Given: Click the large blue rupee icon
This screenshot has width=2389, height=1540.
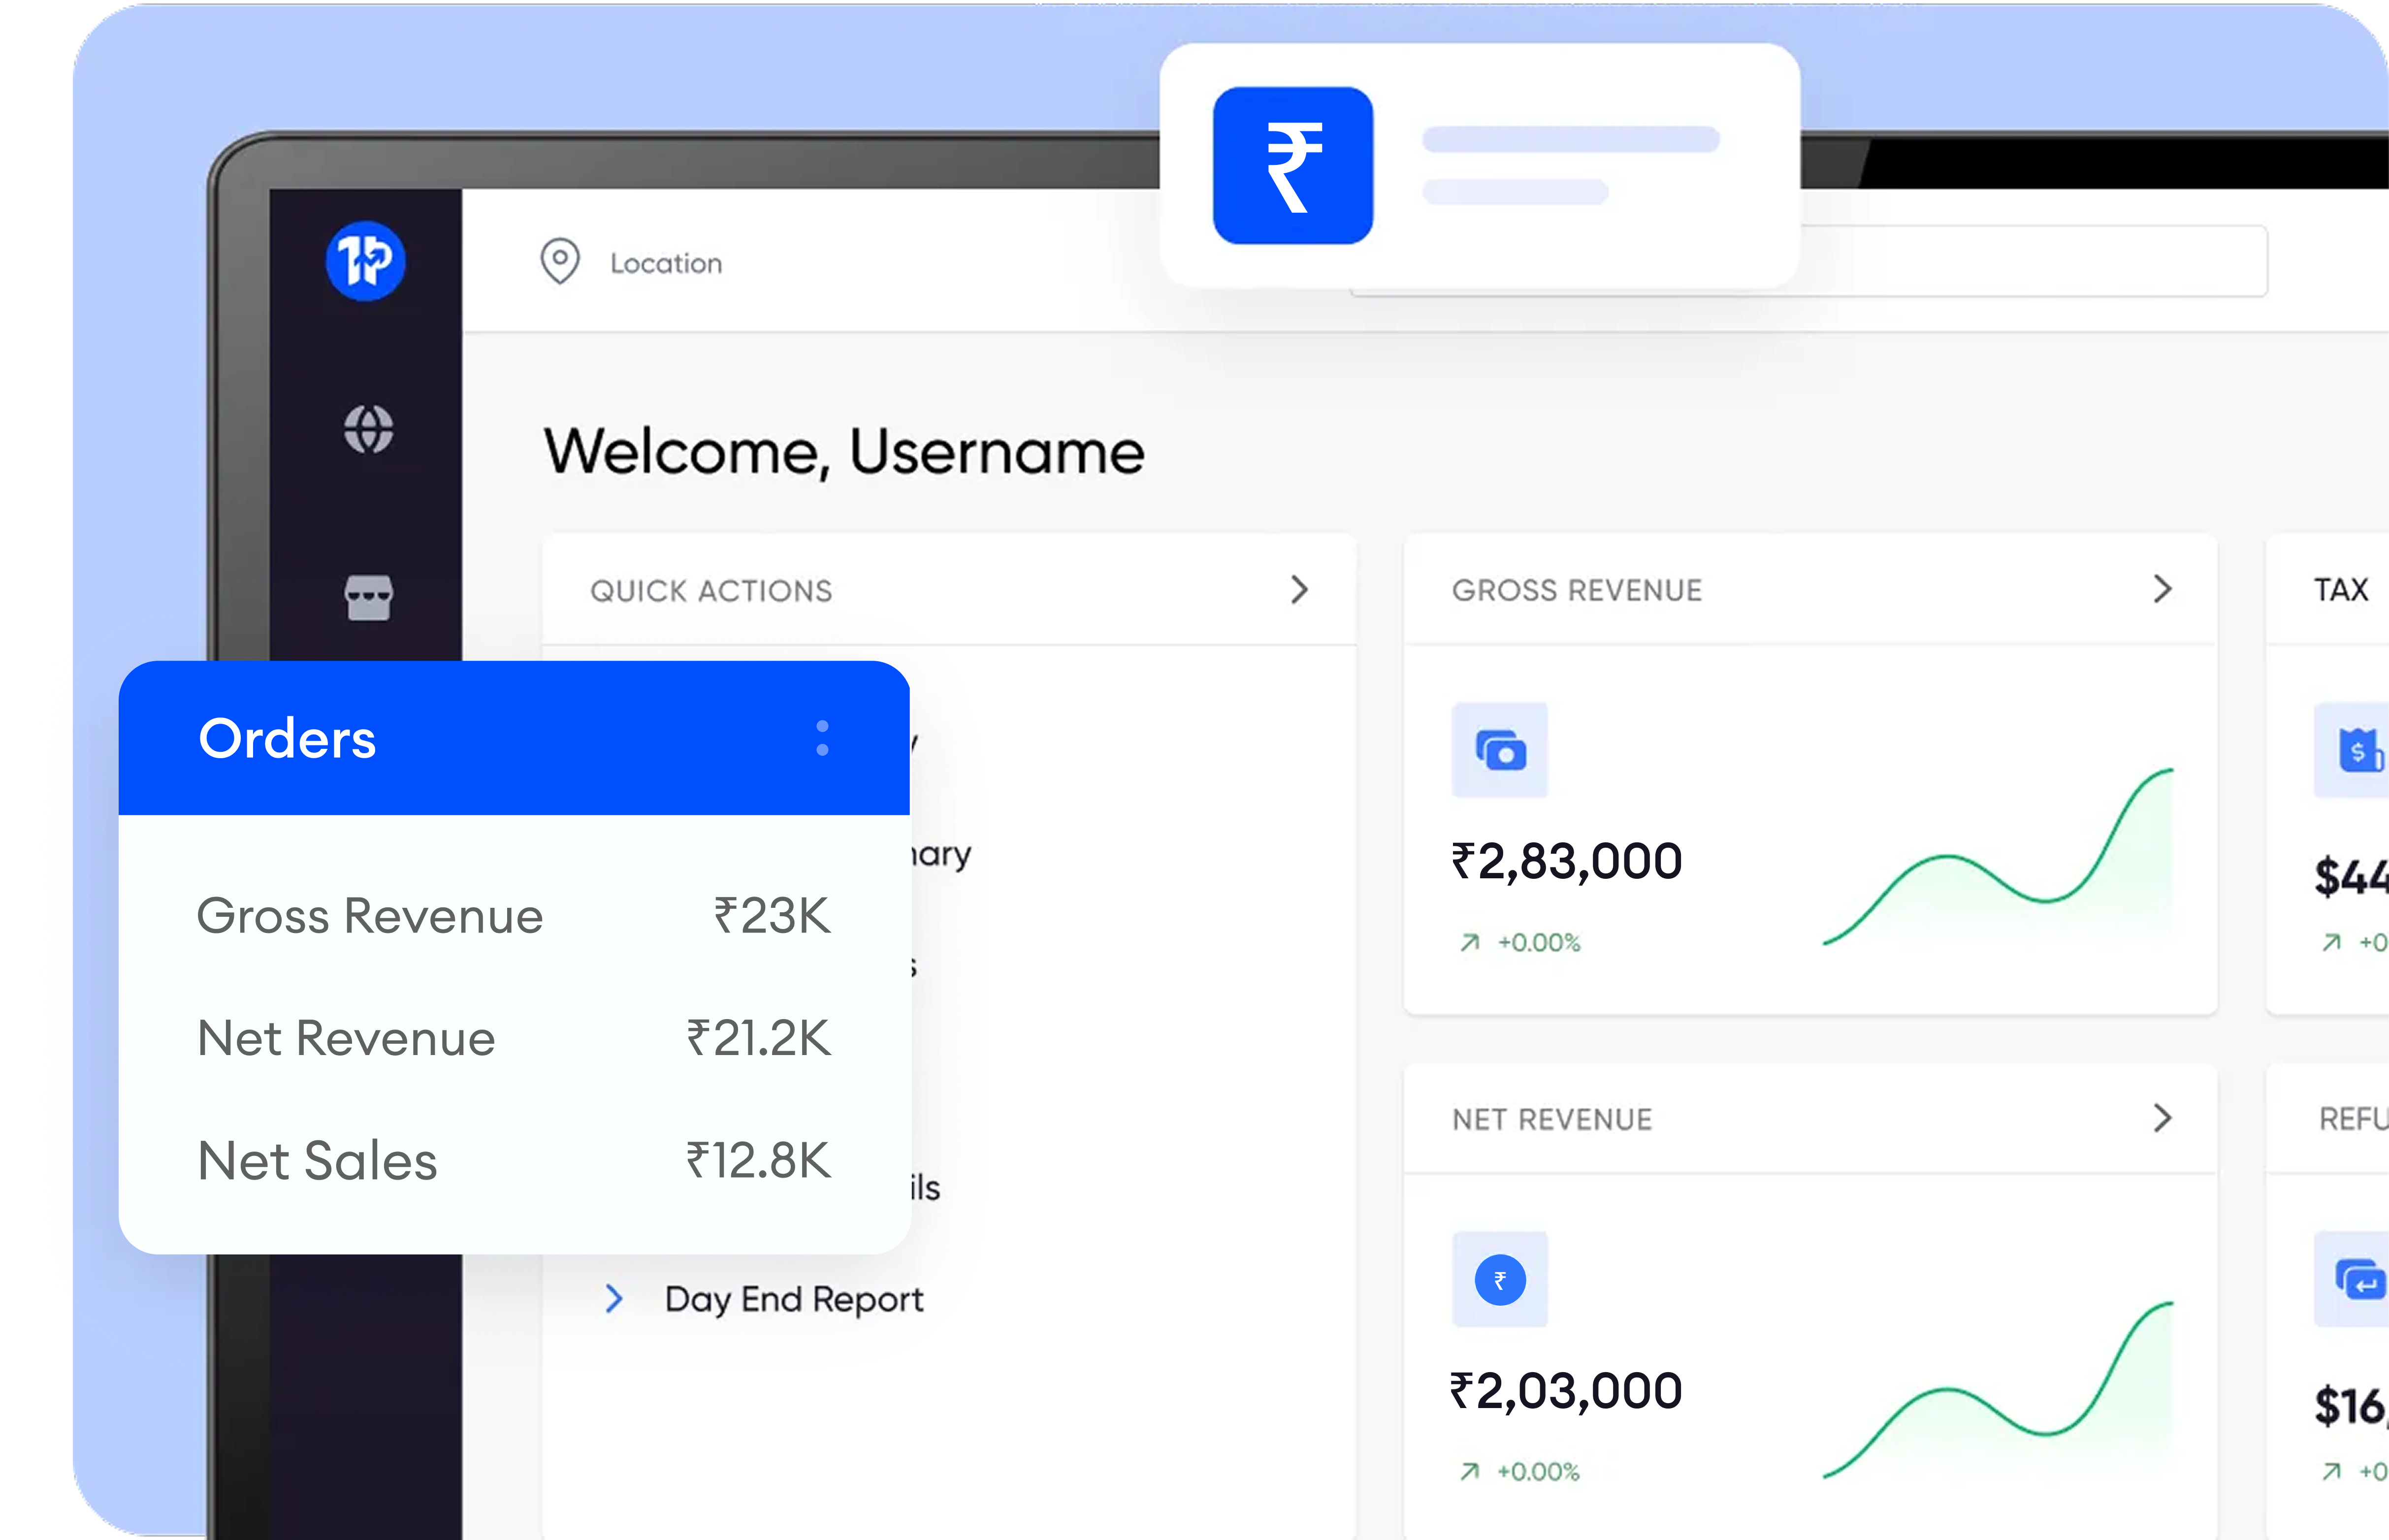Looking at the screenshot, I should [1292, 166].
